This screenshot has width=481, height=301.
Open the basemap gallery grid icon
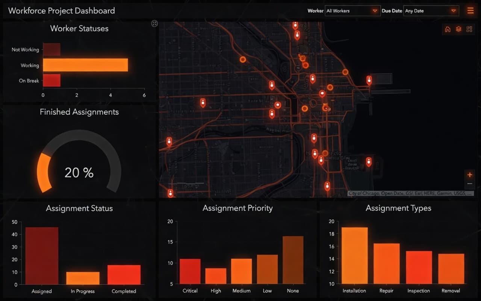click(x=469, y=29)
